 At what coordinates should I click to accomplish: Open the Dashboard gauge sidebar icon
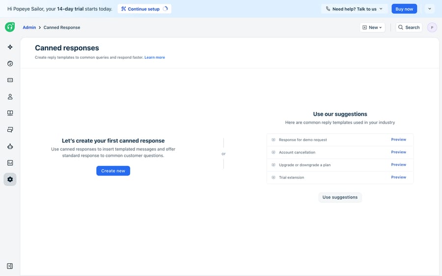click(10, 64)
